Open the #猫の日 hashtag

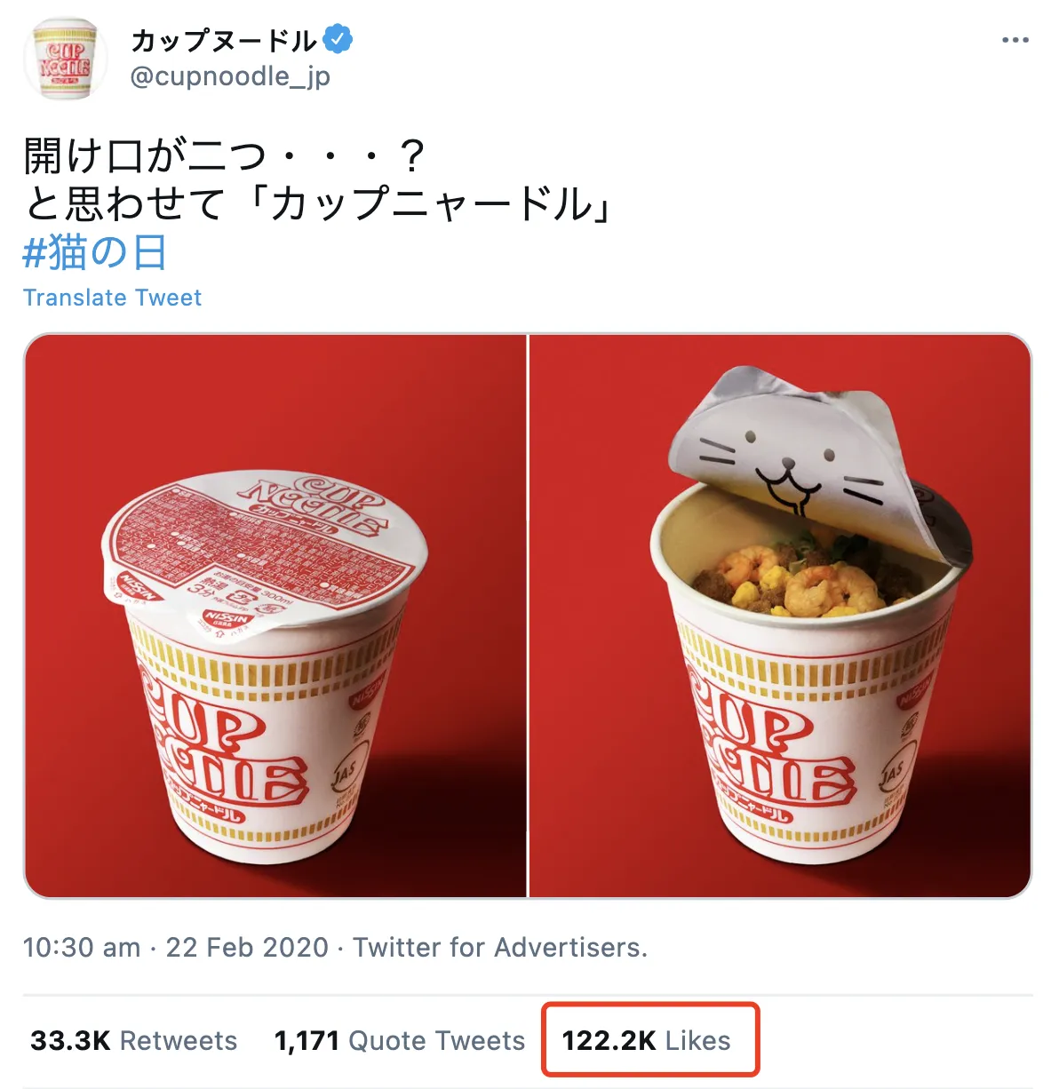95,252
